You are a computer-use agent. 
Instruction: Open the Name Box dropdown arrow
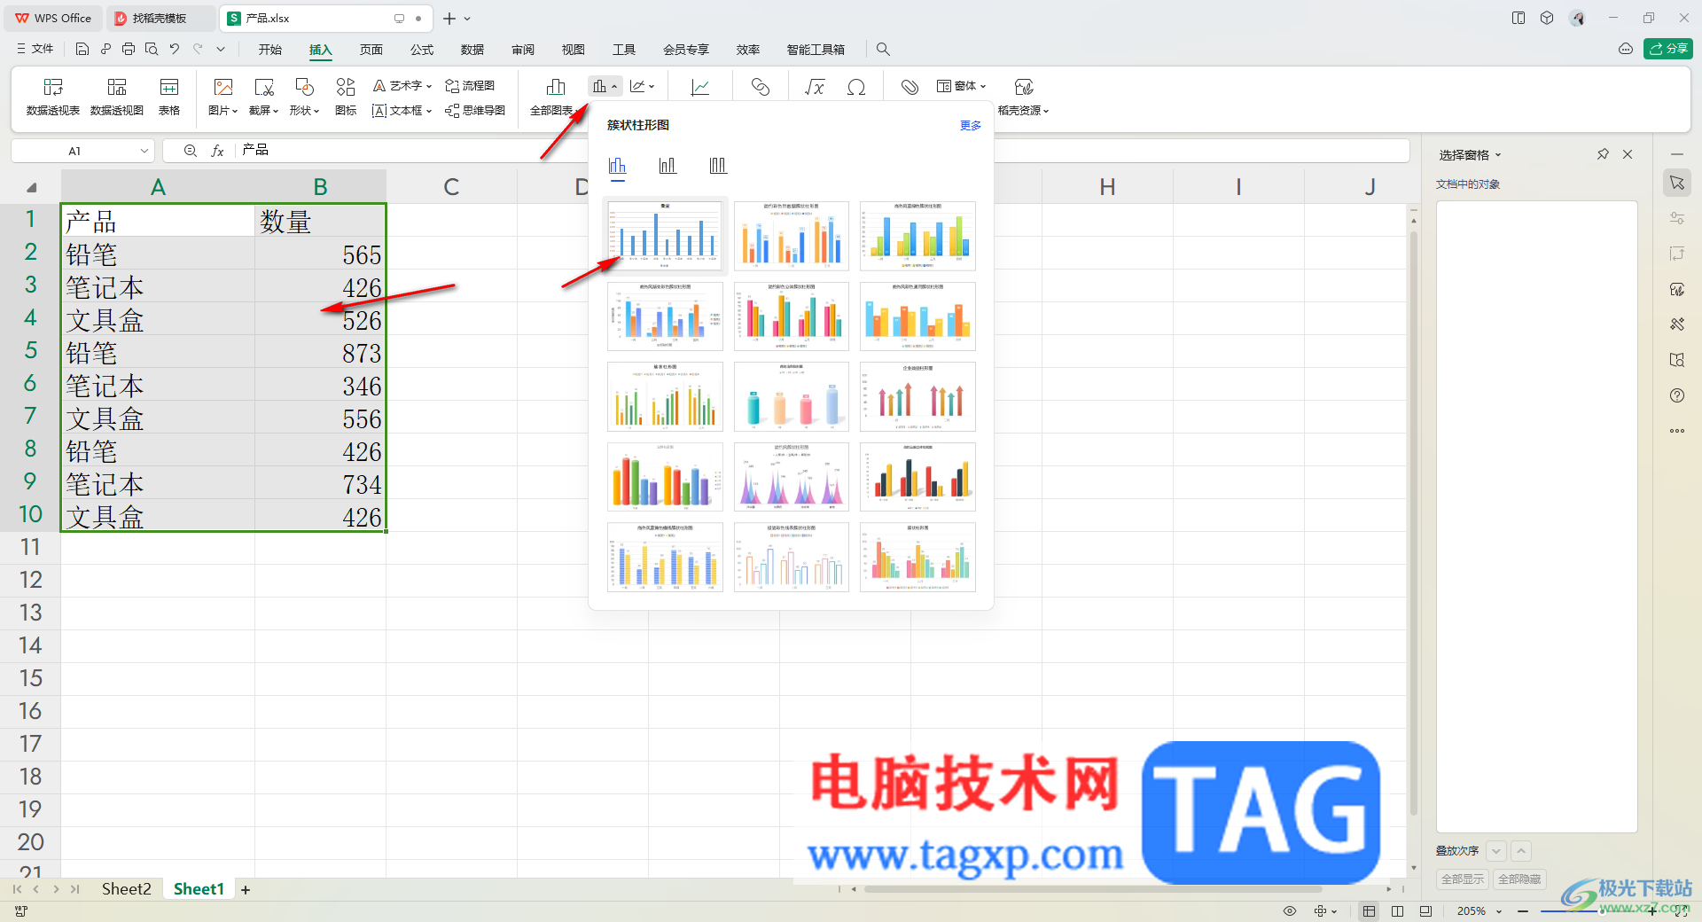click(x=144, y=151)
